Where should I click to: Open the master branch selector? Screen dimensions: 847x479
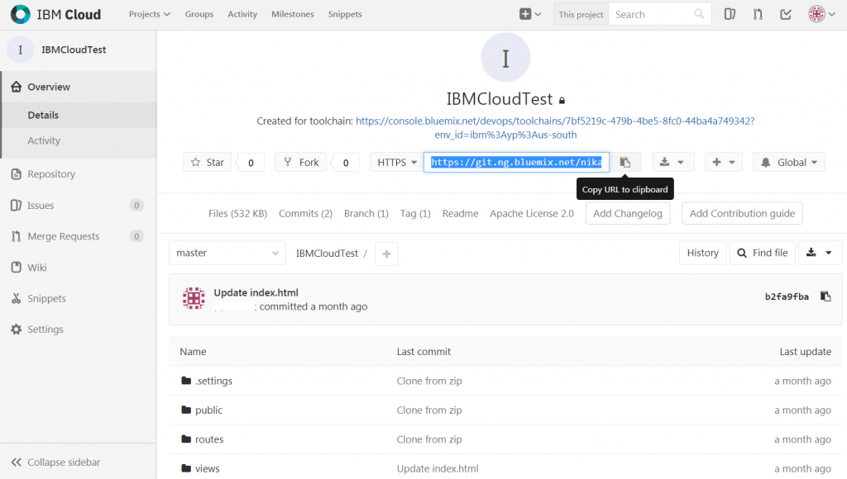tap(227, 253)
